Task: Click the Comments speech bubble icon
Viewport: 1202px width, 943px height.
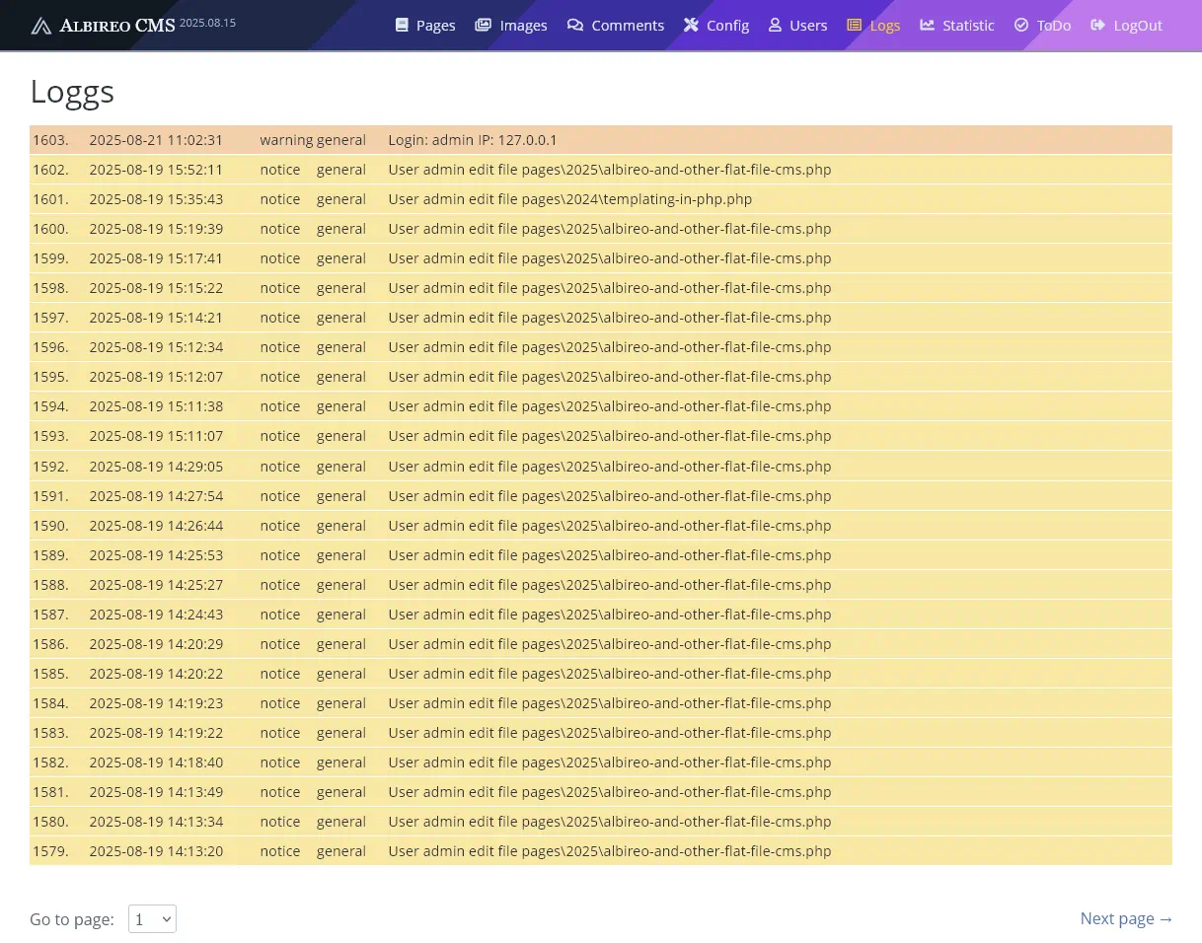Action: click(575, 26)
